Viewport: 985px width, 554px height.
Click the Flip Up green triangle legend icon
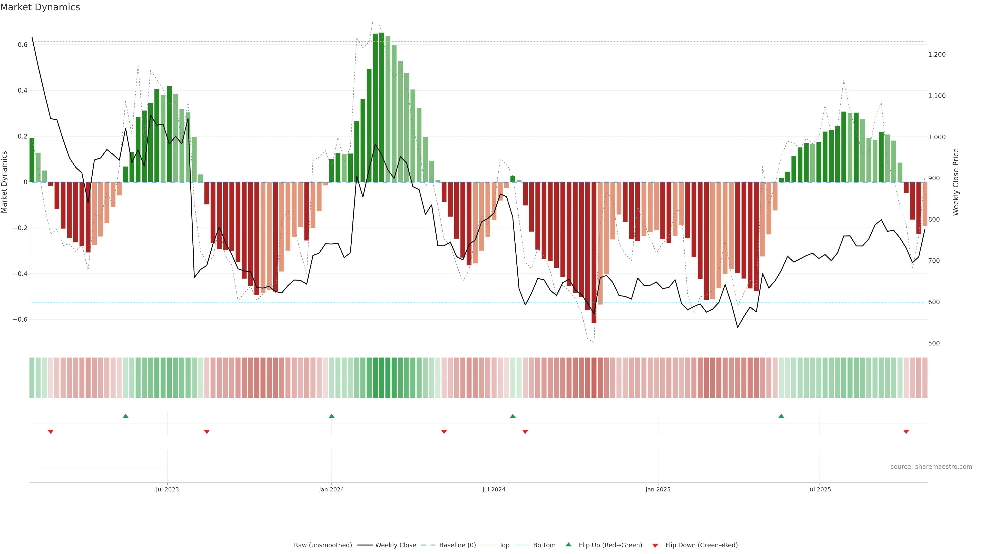[x=568, y=545]
